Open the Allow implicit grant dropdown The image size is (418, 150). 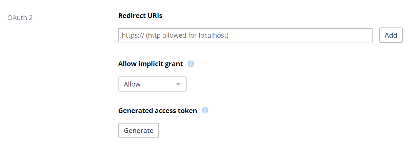(153, 84)
